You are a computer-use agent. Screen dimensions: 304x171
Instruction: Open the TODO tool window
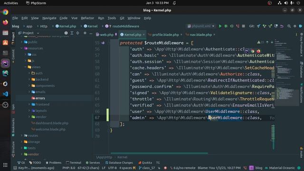click(35, 162)
